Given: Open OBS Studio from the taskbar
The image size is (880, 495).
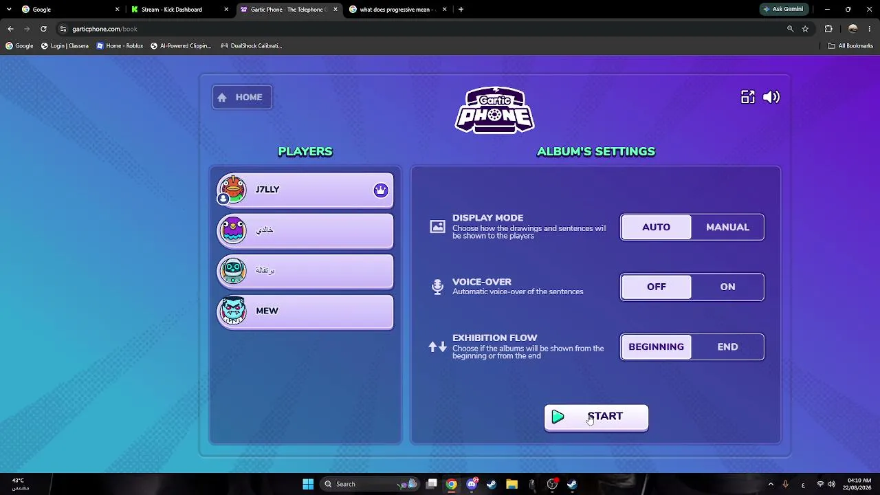Looking at the screenshot, I should (x=552, y=484).
